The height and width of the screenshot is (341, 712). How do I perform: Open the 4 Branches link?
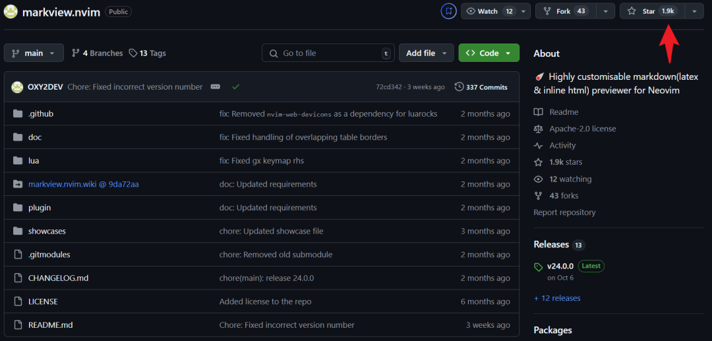(x=97, y=53)
